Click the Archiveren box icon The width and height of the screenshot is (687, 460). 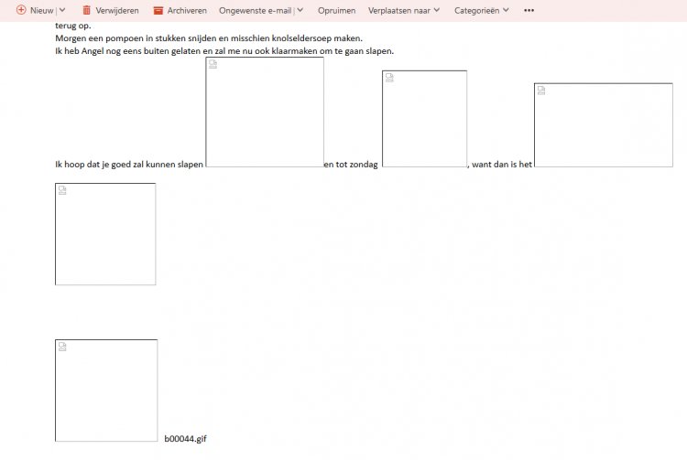point(158,10)
